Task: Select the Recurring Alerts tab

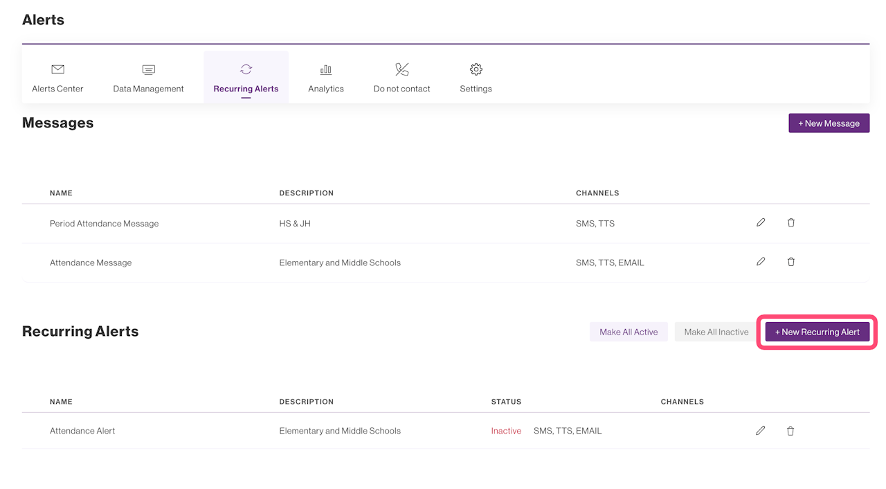Action: coord(246,78)
